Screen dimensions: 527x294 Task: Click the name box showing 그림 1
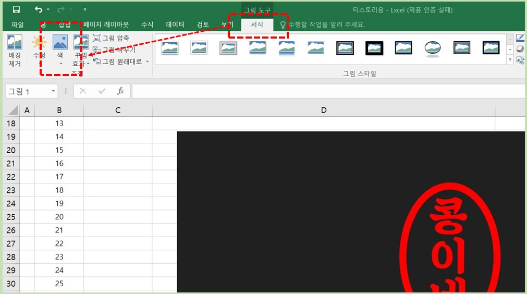click(27, 91)
